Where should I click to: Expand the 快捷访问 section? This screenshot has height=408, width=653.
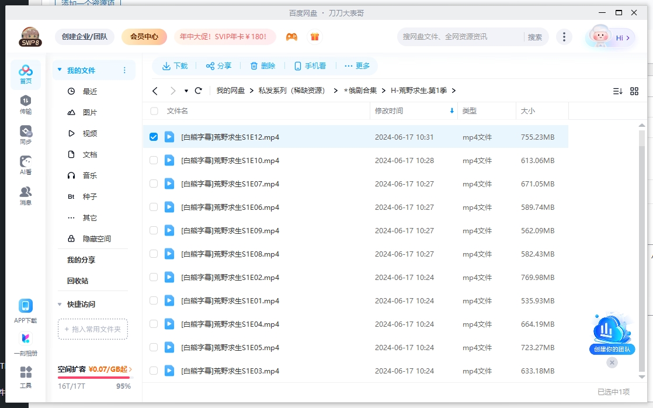point(60,304)
